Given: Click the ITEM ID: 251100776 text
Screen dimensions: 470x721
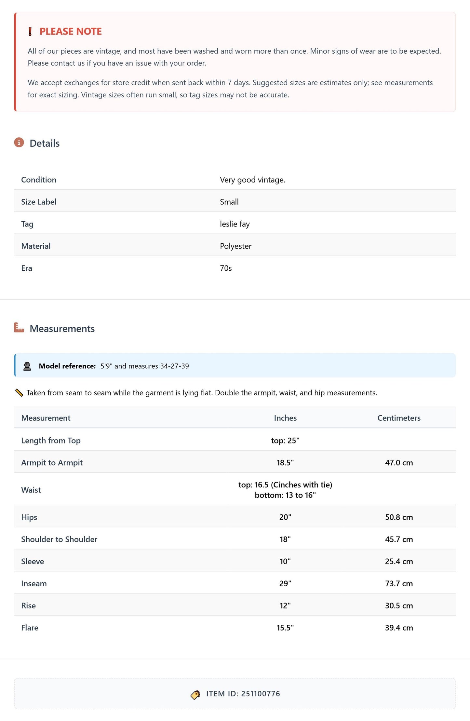Looking at the screenshot, I should point(243,694).
